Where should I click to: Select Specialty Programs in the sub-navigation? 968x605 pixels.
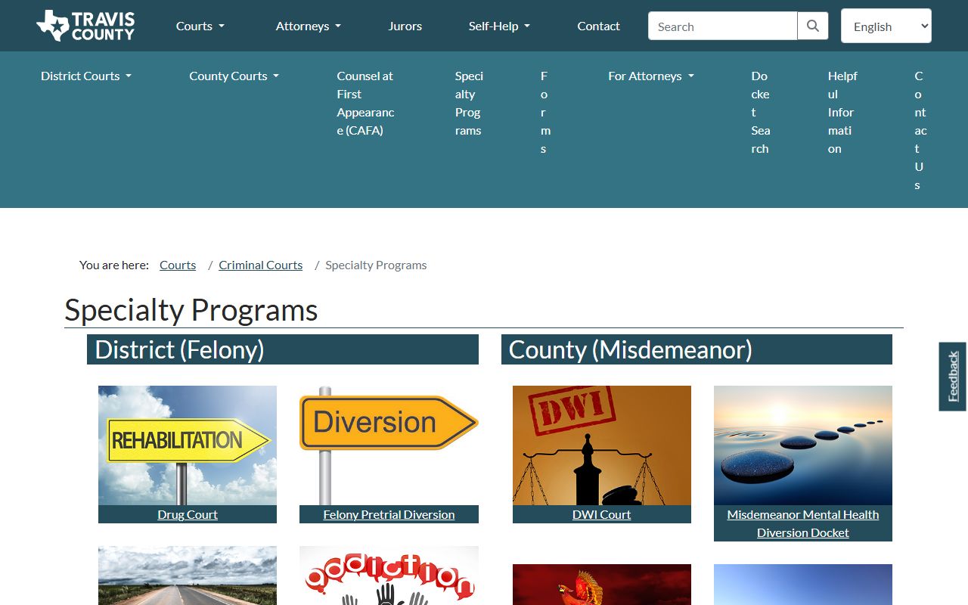pos(469,103)
